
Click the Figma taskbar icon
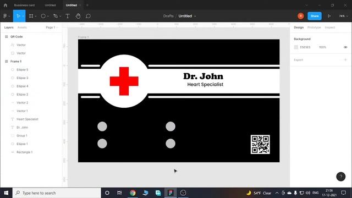[x=170, y=193]
